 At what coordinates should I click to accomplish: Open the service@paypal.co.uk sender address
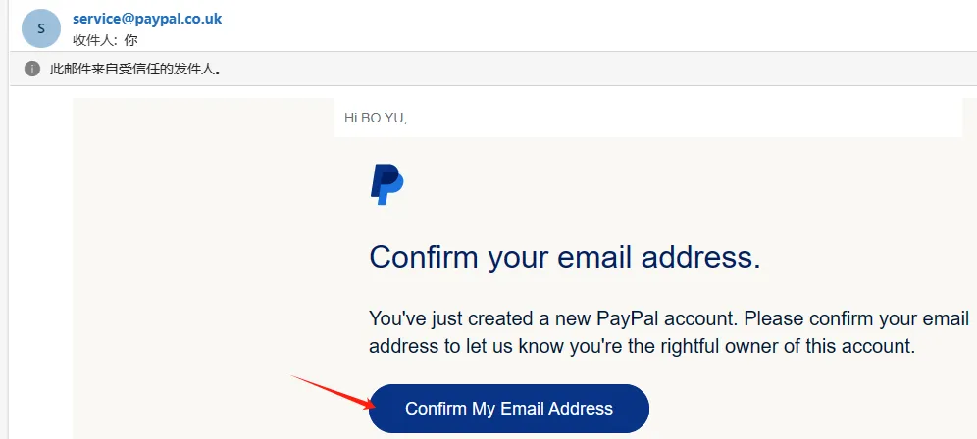point(147,19)
